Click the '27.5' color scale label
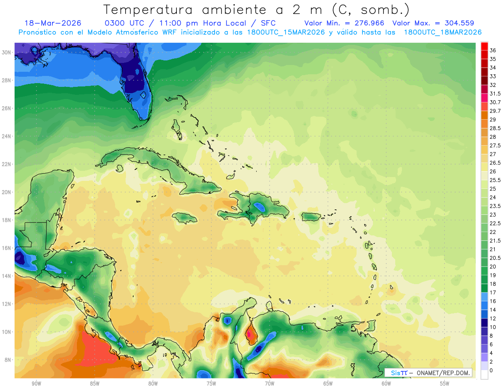The height and width of the screenshot is (389, 504). tap(495, 146)
